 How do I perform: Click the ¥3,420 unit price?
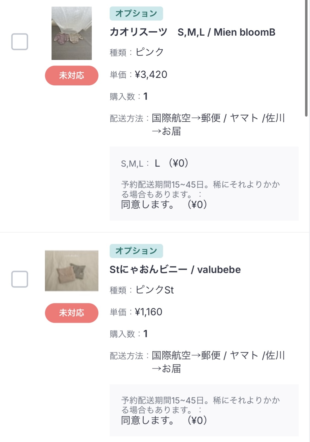[151, 75]
